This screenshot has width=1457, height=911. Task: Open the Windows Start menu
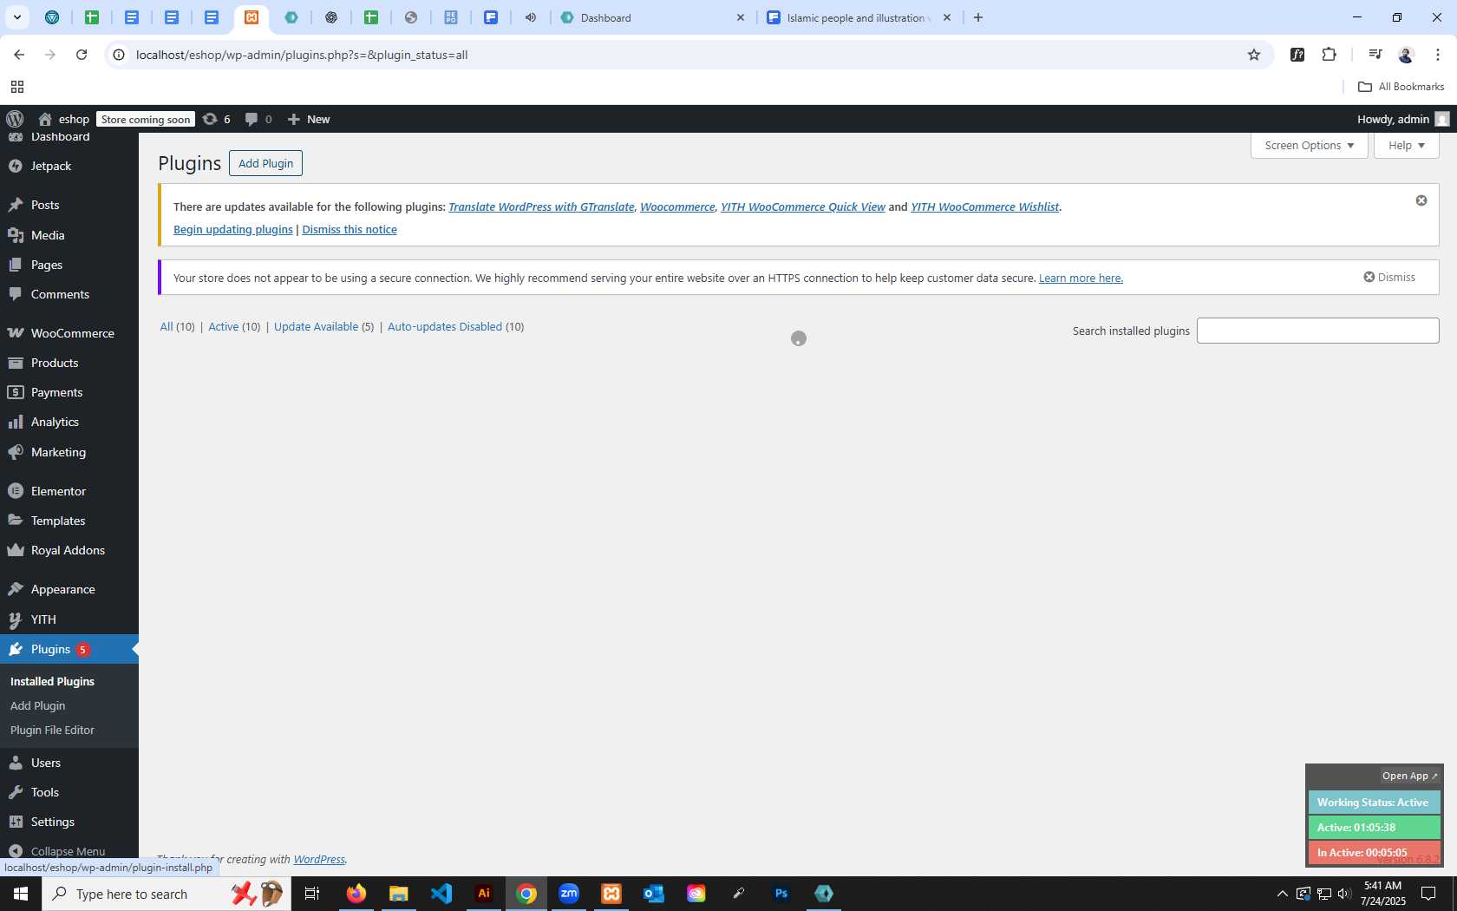[x=21, y=894]
